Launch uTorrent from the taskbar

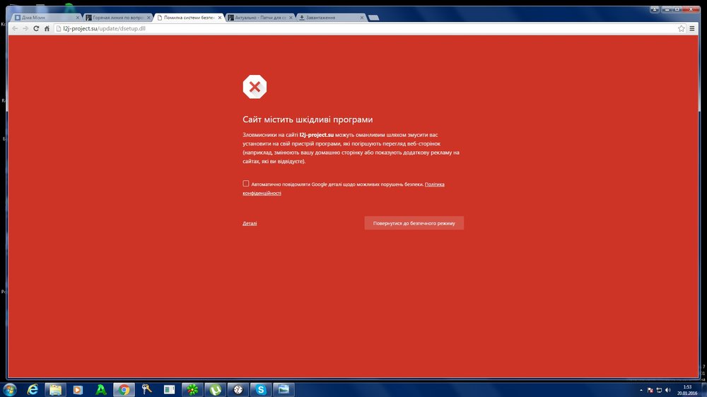pyautogui.click(x=214, y=389)
